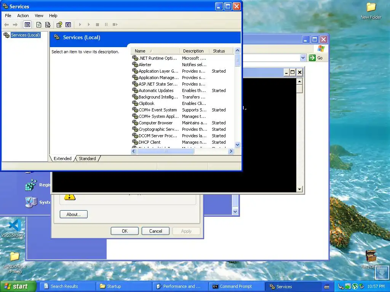Click the Cancel button in the dialog
The width and height of the screenshot is (390, 292).
point(155,231)
